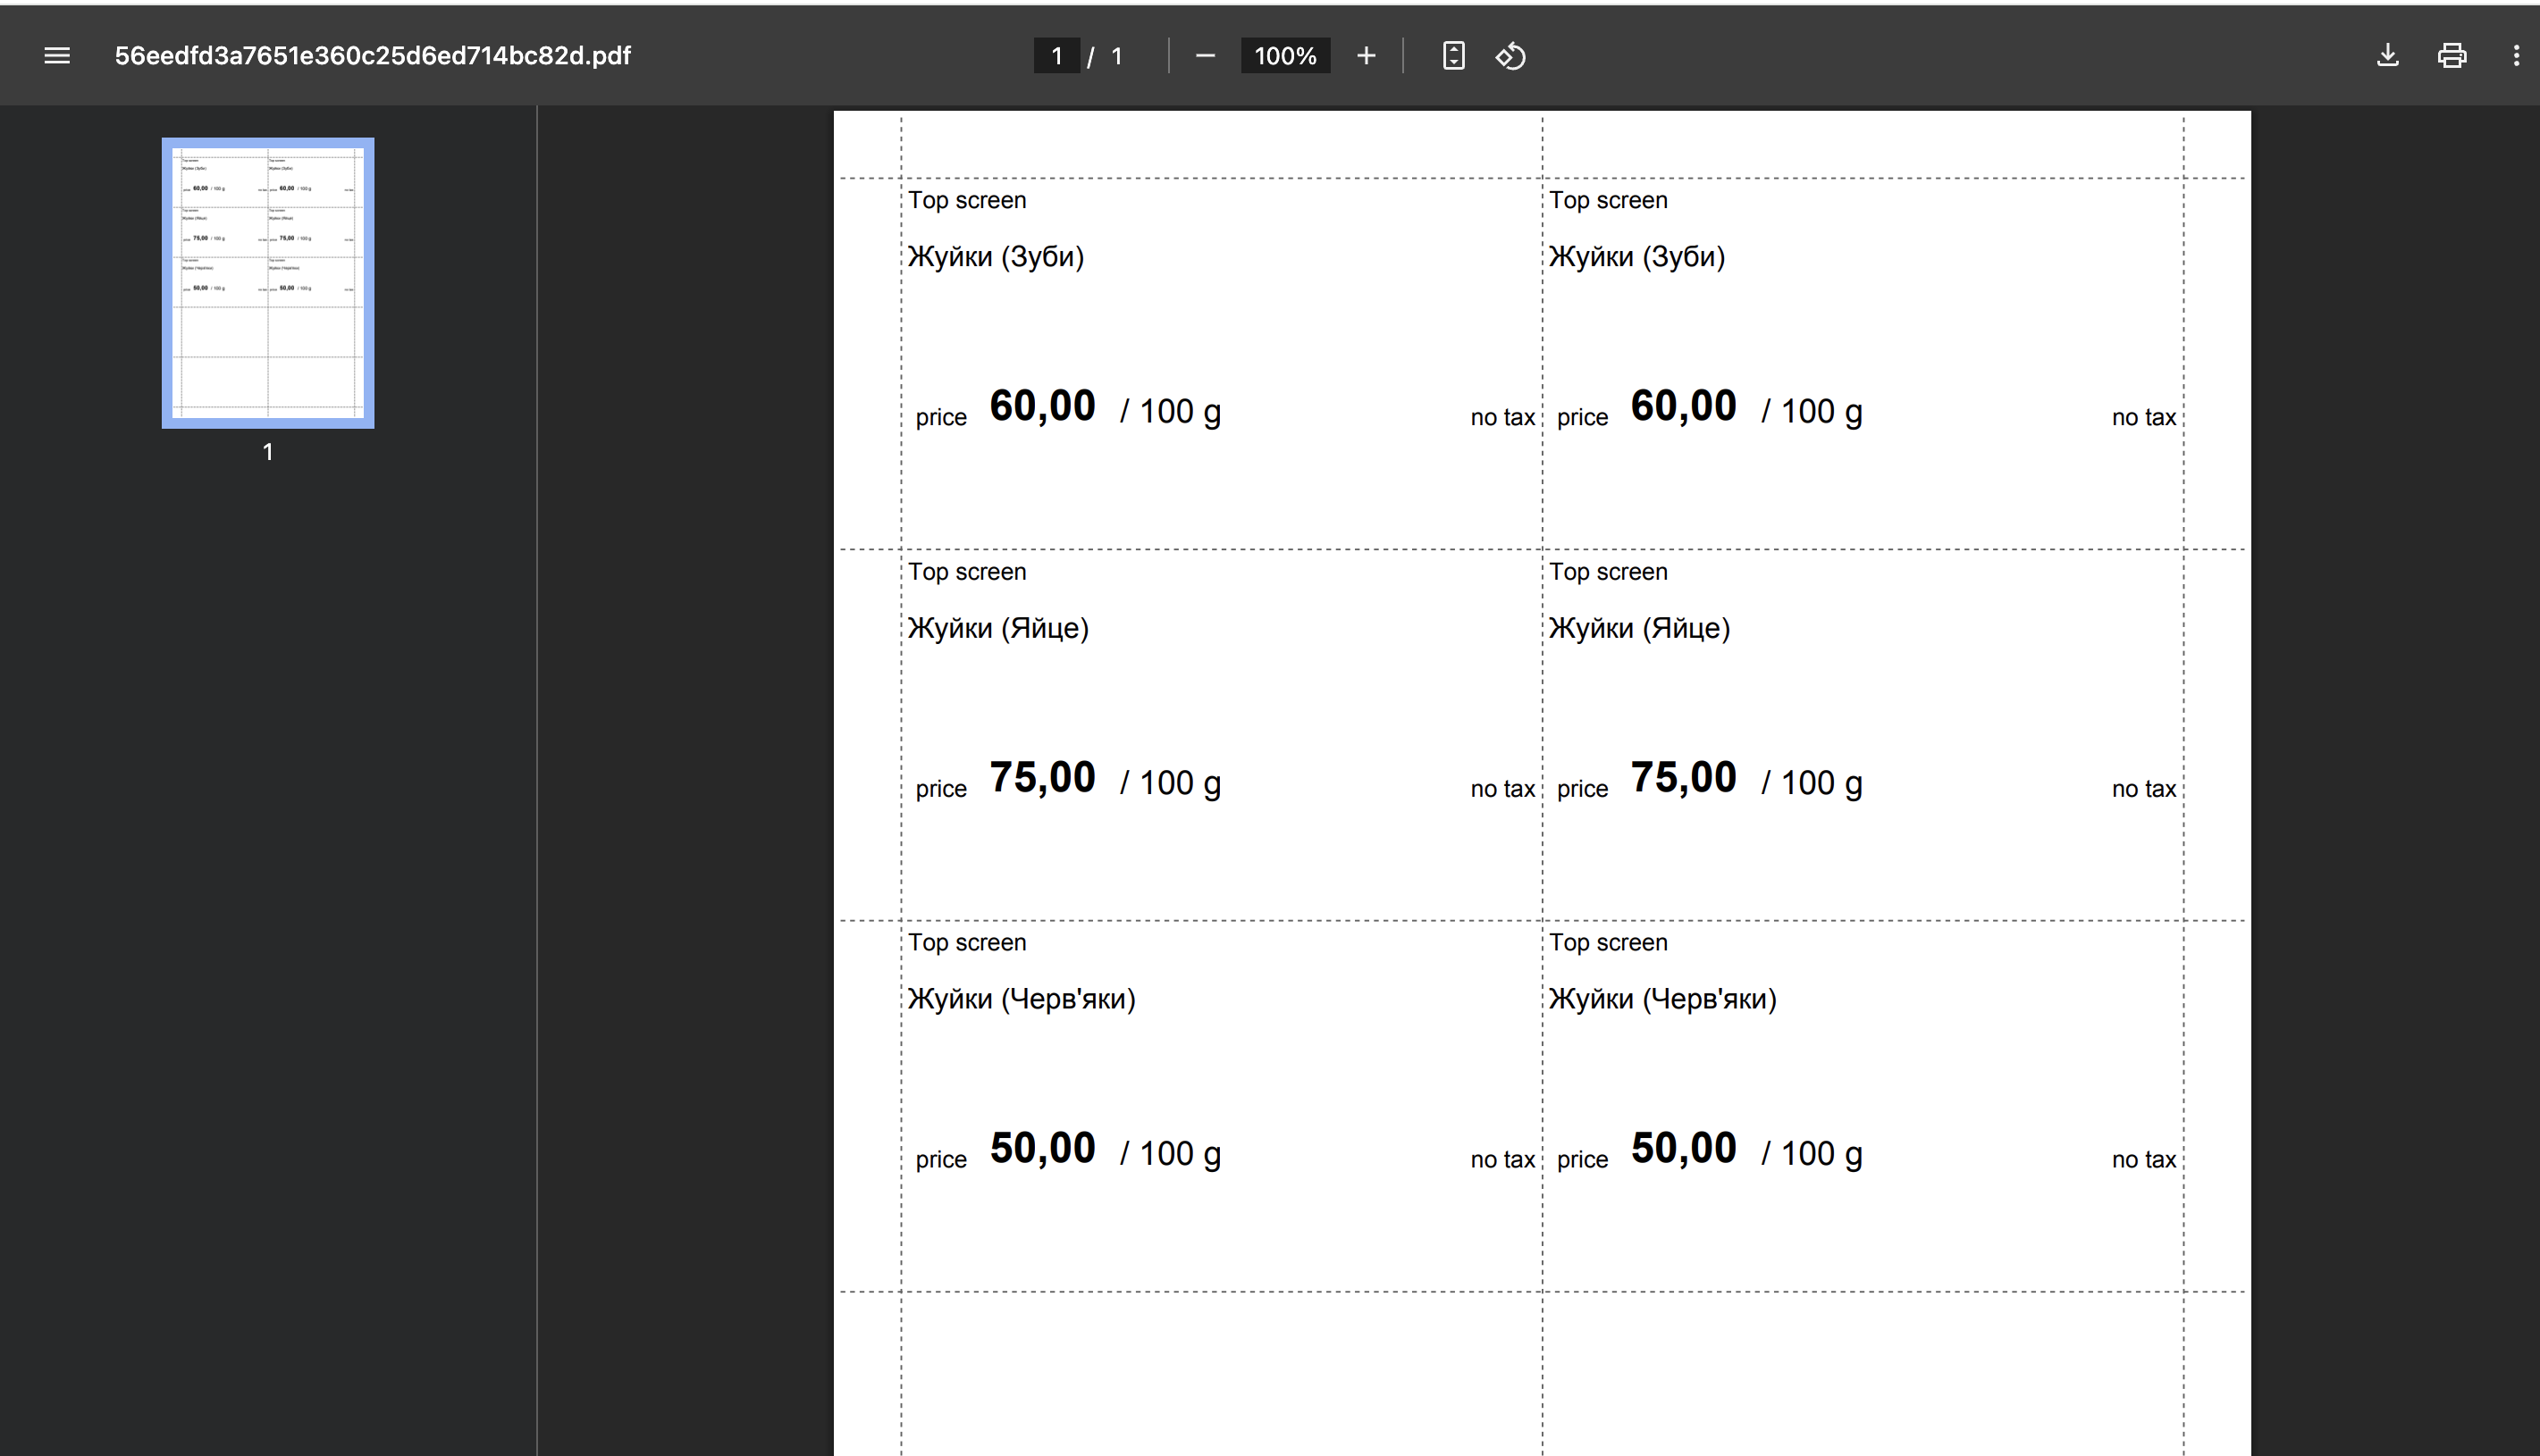Open the more options menu
The height and width of the screenshot is (1456, 2540).
2517,55
